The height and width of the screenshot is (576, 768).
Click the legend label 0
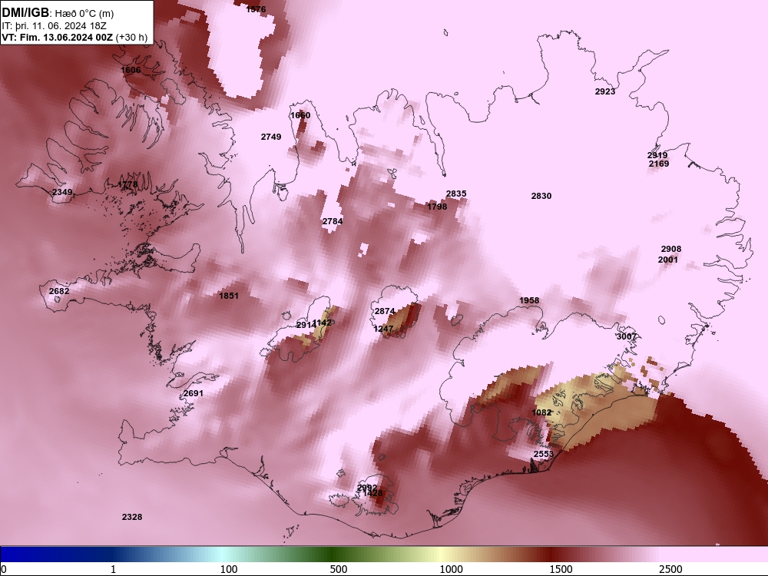point(5,569)
